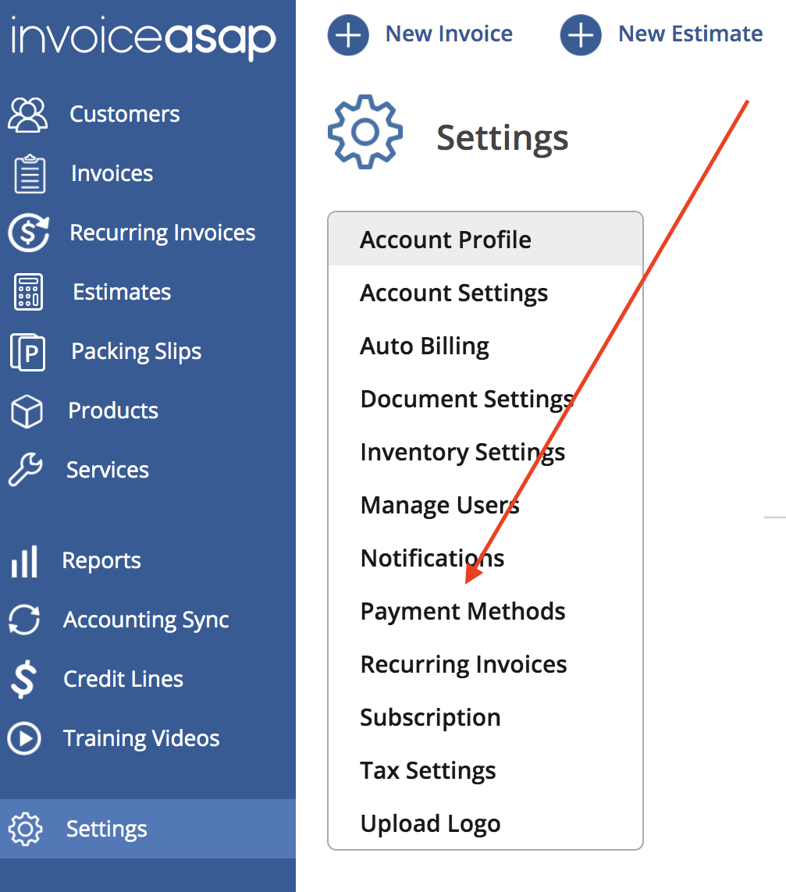Screen dimensions: 786x892
Task: Click the Reports bar chart icon
Action: (24, 561)
